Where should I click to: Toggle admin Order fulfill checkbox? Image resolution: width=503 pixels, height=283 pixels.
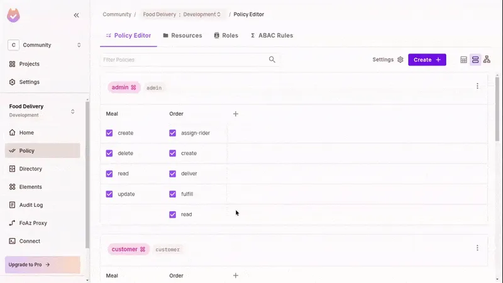172,194
